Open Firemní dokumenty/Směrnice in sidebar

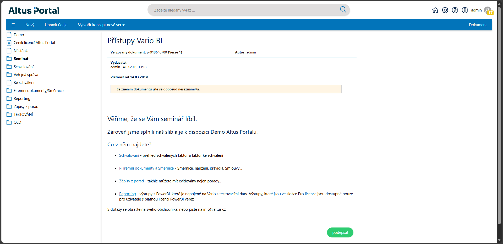pyautogui.click(x=39, y=91)
